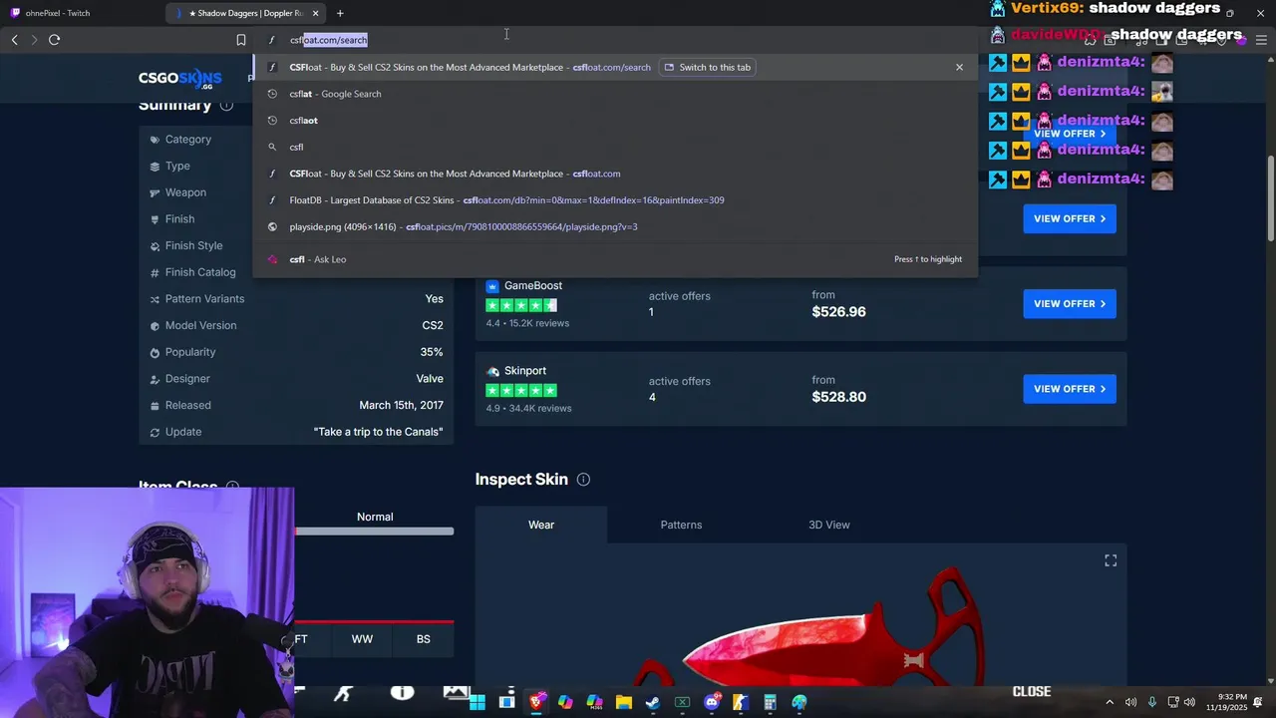The width and height of the screenshot is (1276, 718).
Task: Click the Skinport 34.4K reviews rating
Action: coord(528,408)
